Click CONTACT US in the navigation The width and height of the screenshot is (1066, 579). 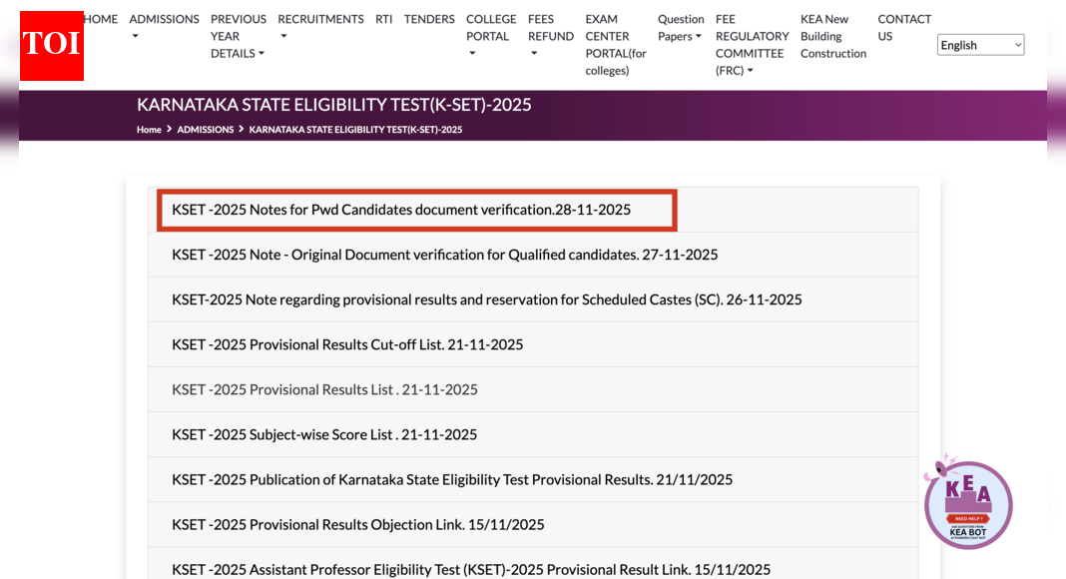(x=903, y=27)
